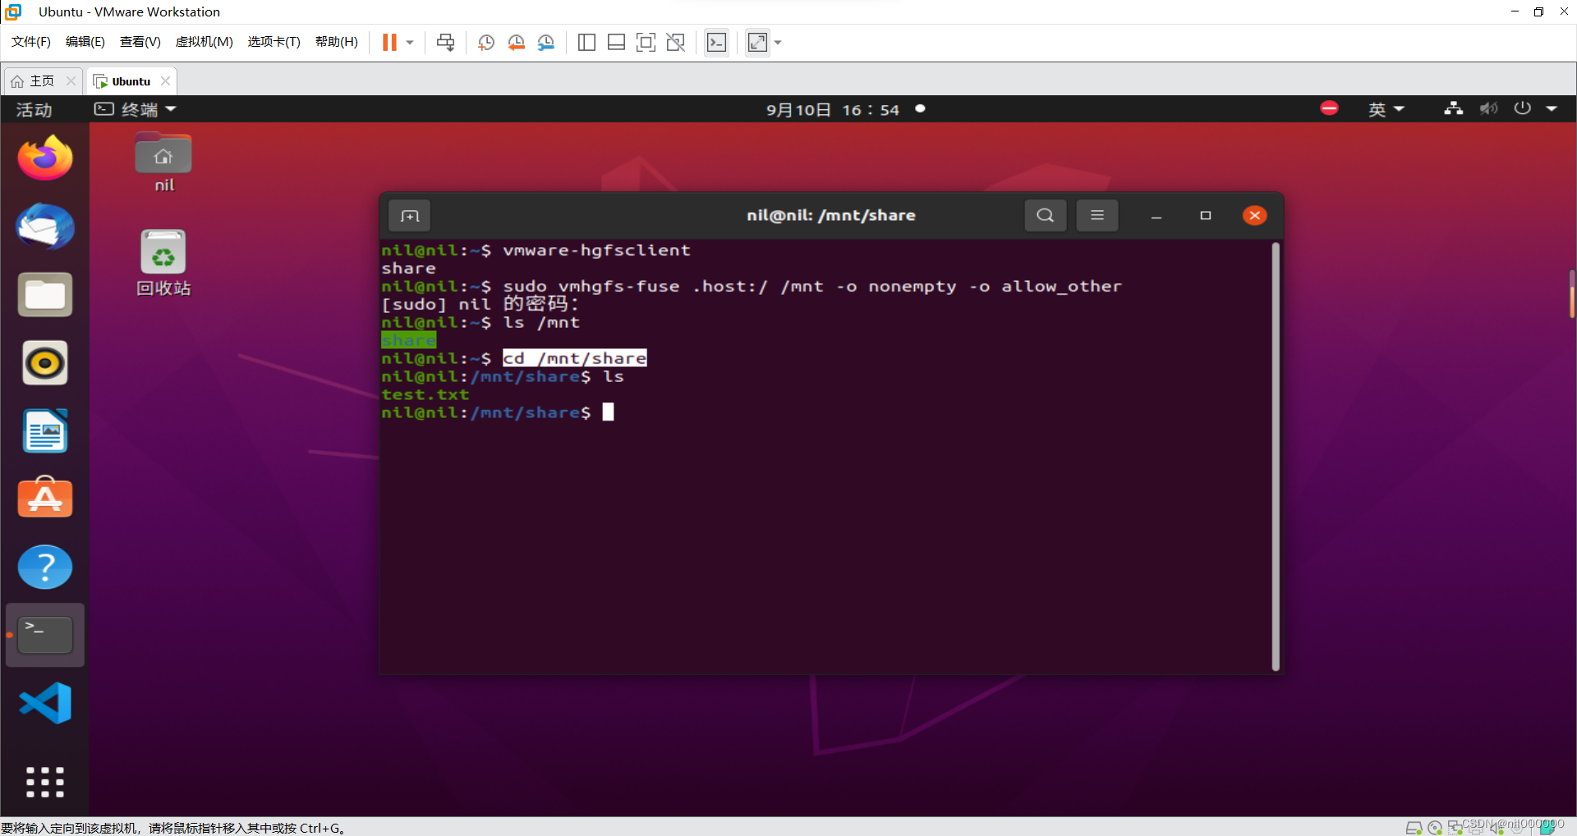This screenshot has height=836, width=1577.
Task: Minimize the terminal window
Action: click(x=1156, y=216)
